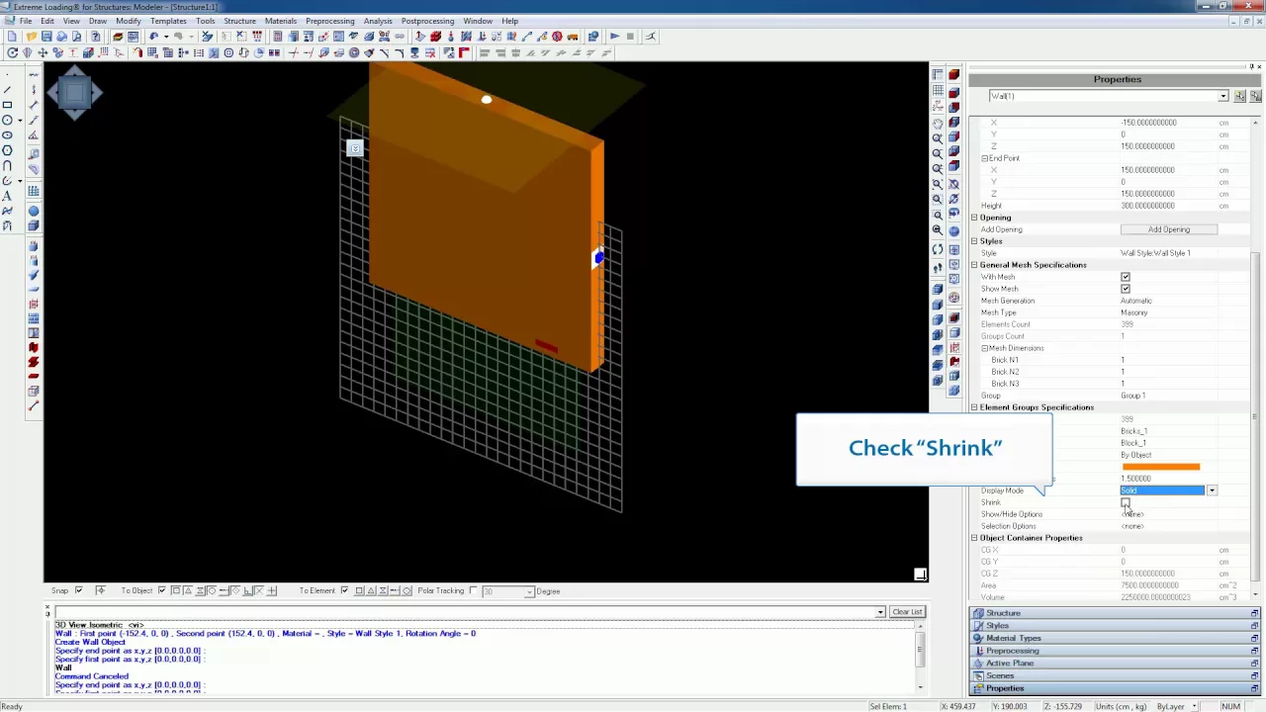
Task: Click the Run analysis play icon
Action: tap(614, 37)
